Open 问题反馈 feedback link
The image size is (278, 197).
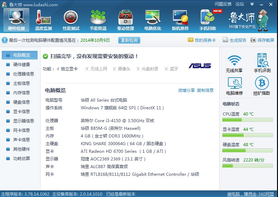pos(223,4)
